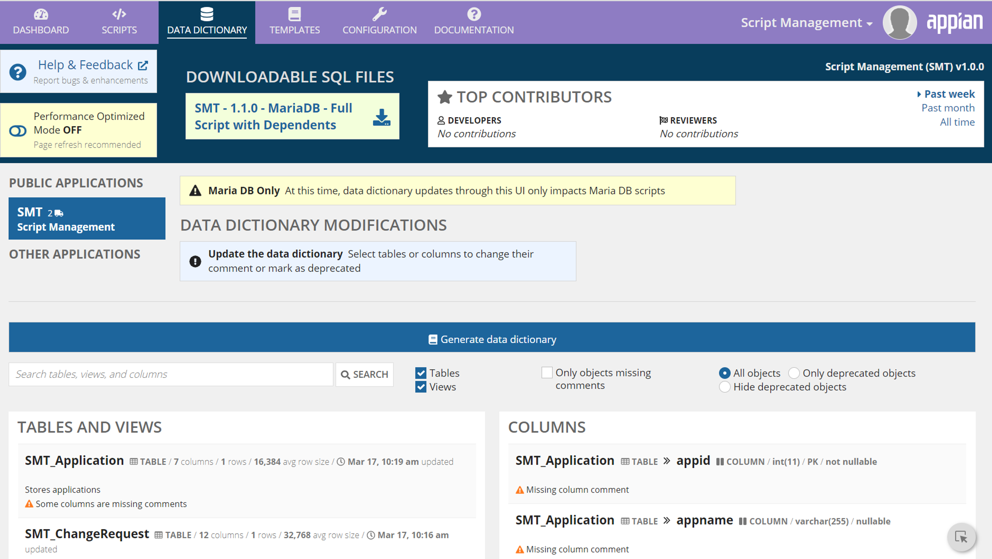
Task: Click the star icon next to Top Contributors
Action: [445, 97]
